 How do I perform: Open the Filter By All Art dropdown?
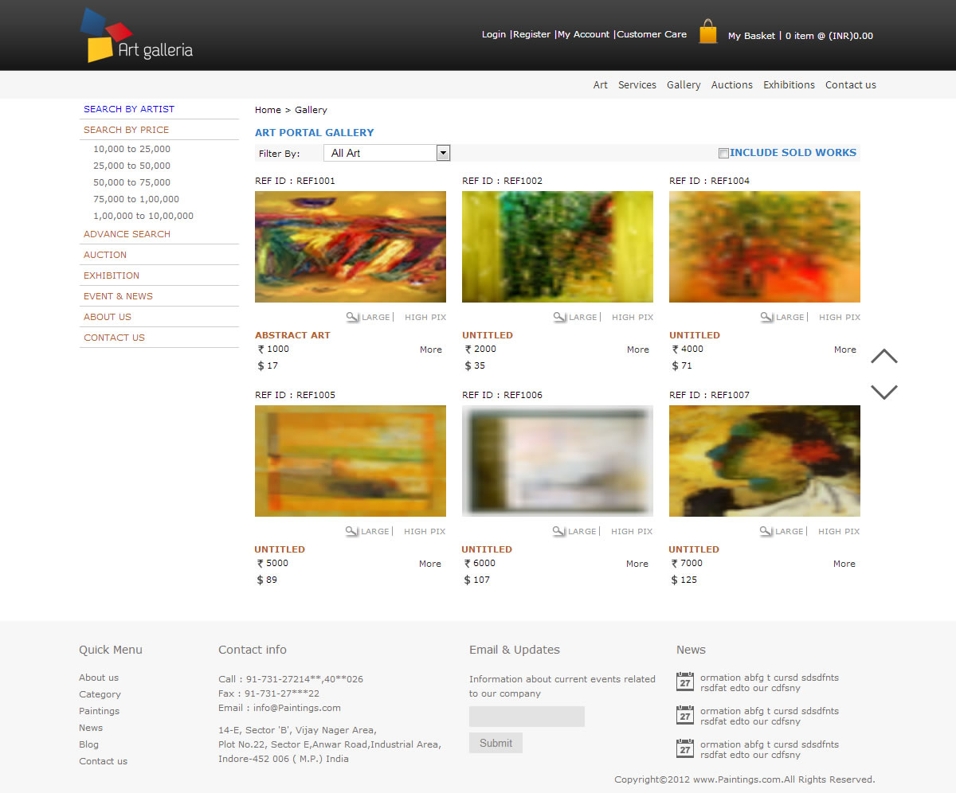[x=387, y=153]
